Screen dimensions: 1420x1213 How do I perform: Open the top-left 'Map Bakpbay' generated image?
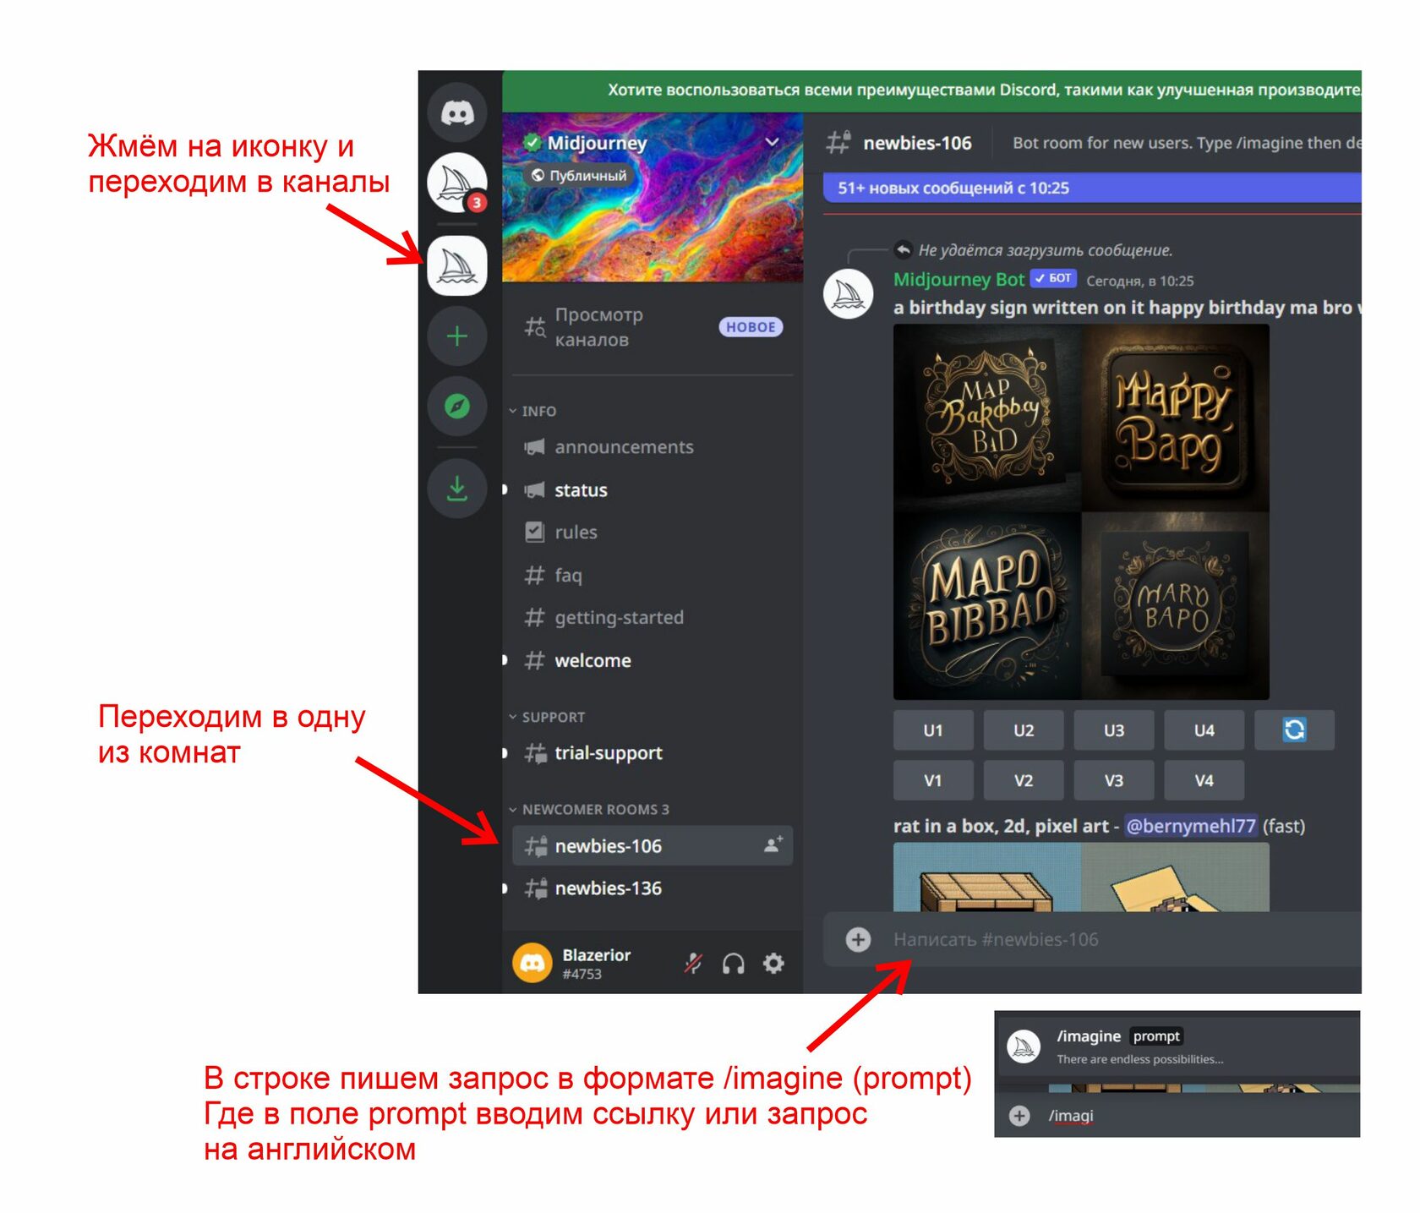987,418
